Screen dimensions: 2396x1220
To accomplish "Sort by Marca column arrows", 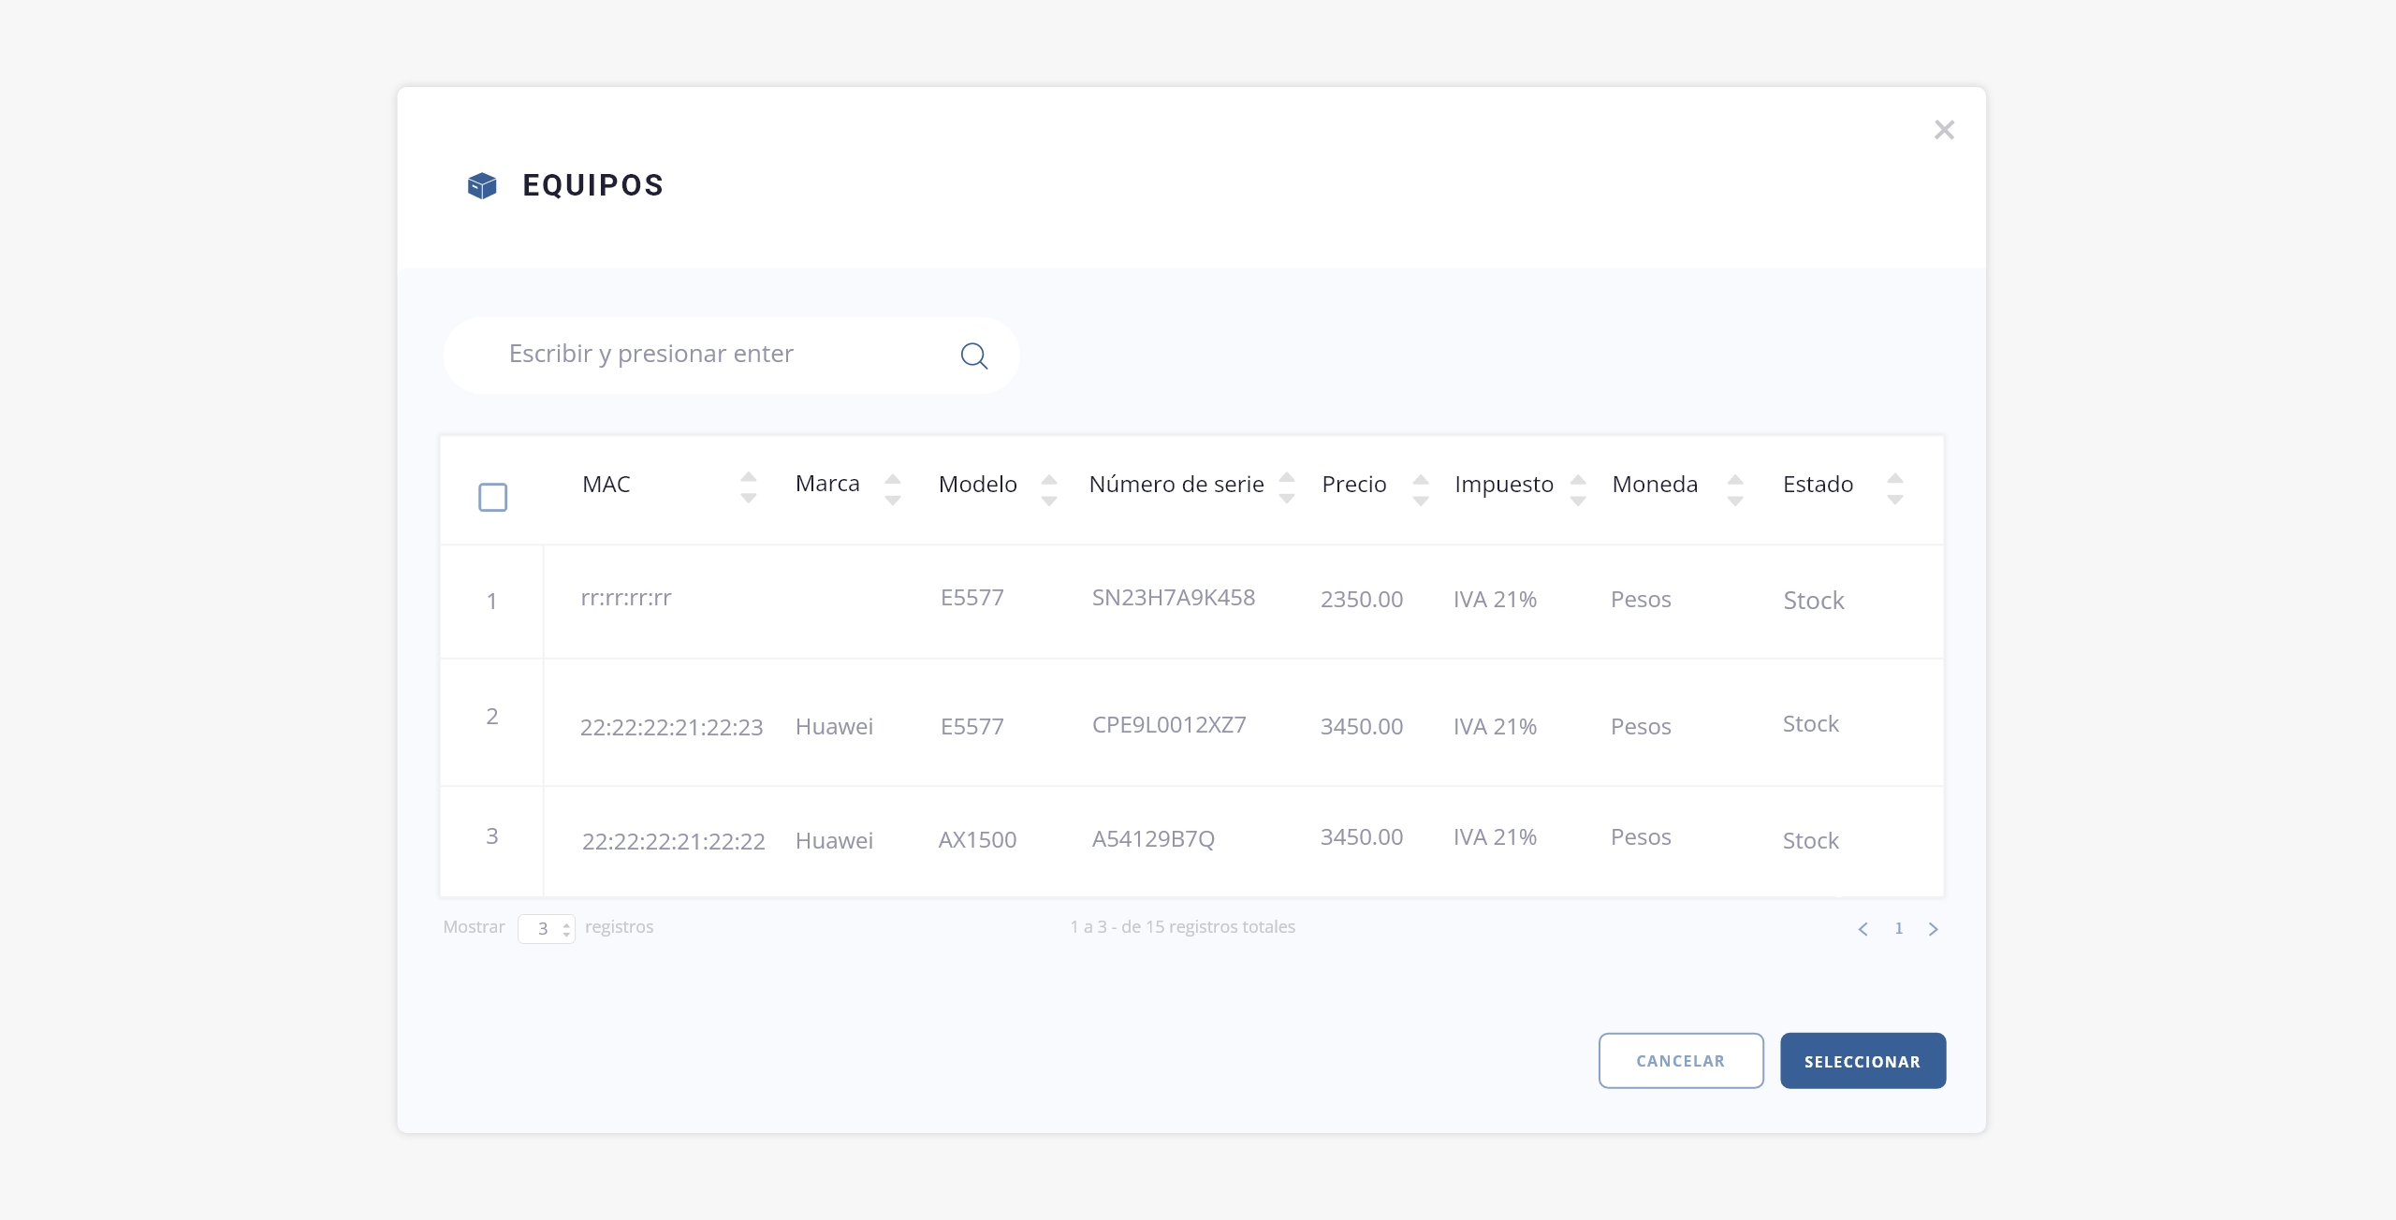I will [x=893, y=489].
